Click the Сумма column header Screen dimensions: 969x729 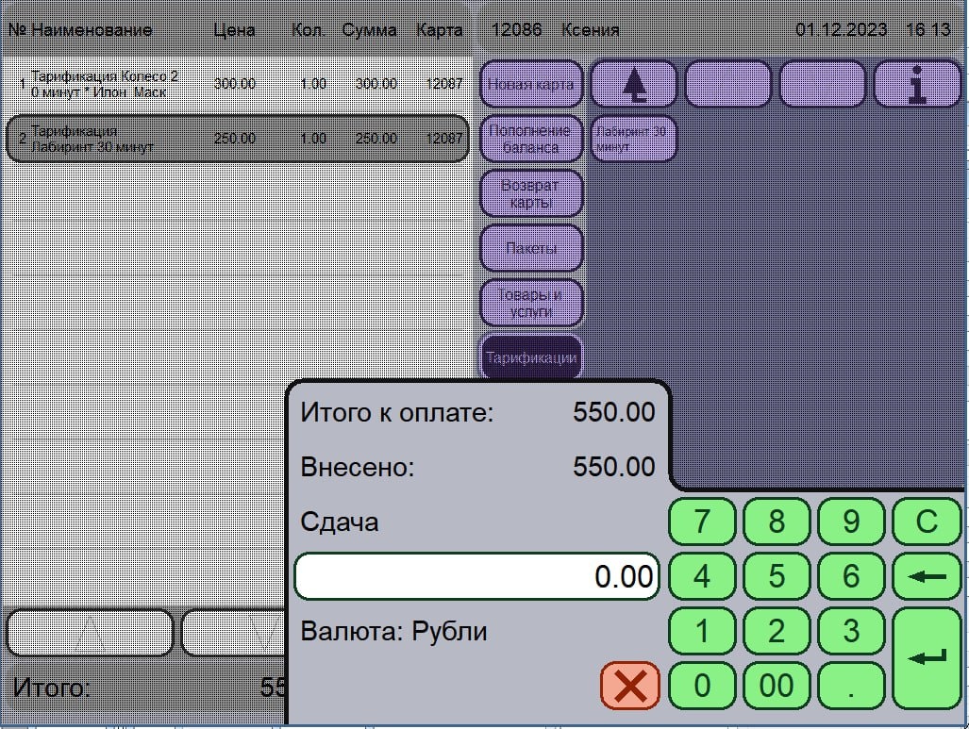click(x=369, y=29)
